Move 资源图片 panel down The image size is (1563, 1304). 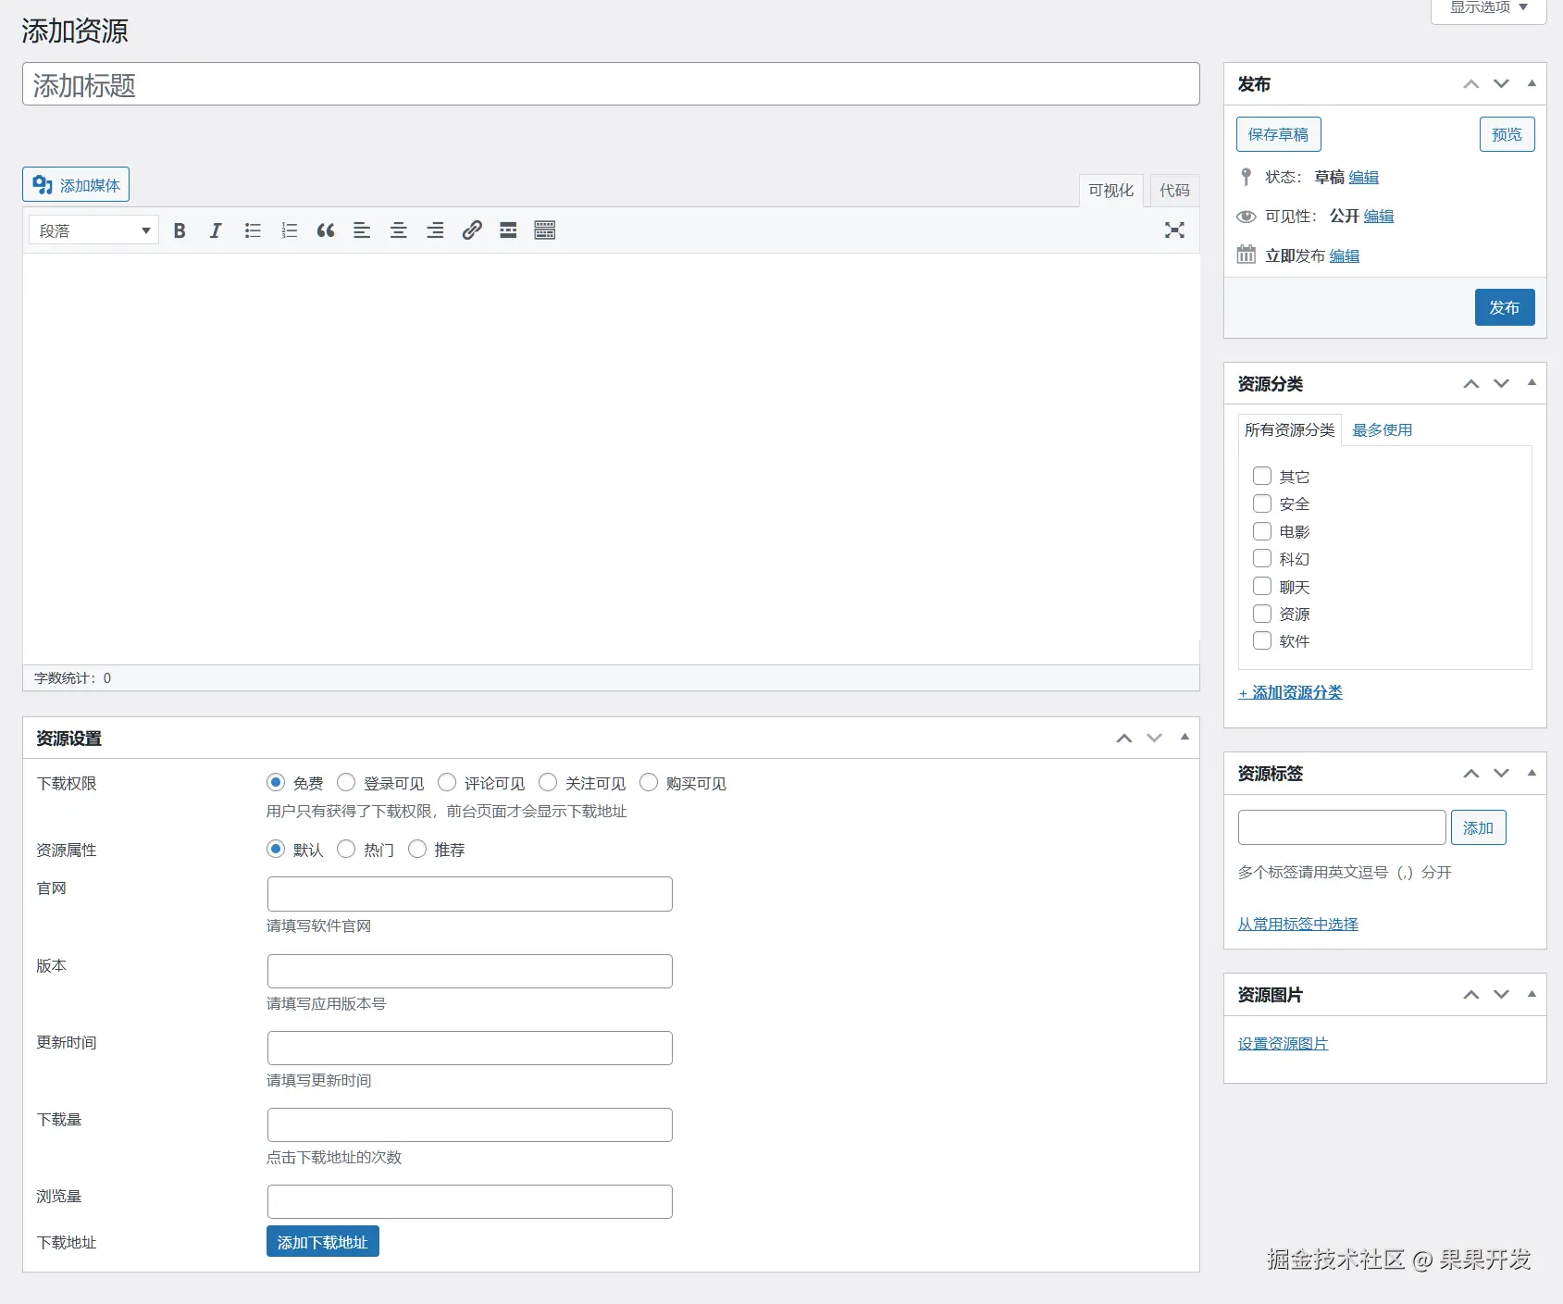[1502, 995]
